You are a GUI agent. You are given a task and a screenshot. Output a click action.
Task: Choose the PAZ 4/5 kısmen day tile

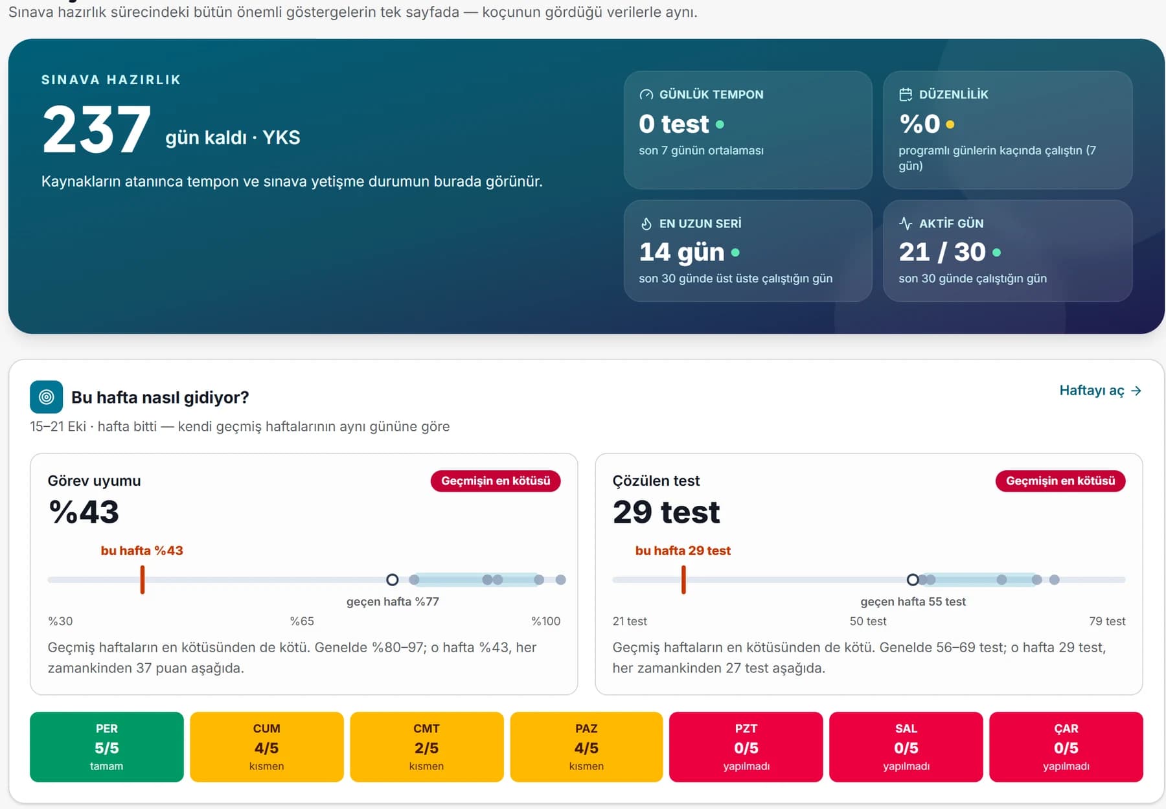pyautogui.click(x=586, y=747)
